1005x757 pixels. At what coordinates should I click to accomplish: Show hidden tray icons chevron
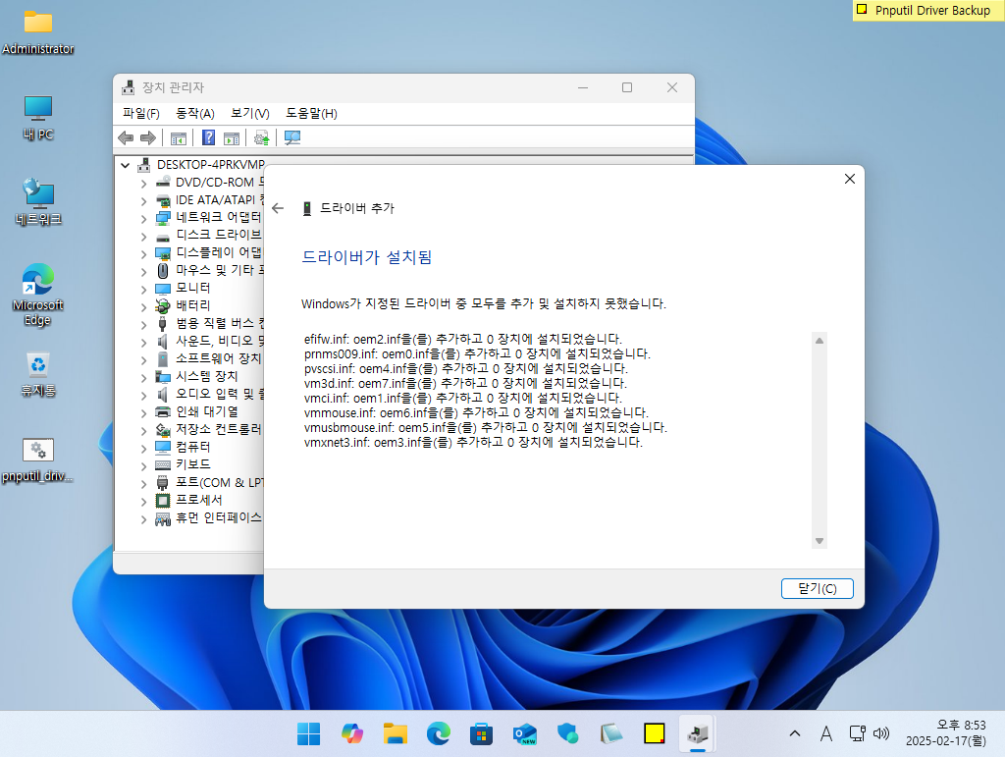pos(795,733)
